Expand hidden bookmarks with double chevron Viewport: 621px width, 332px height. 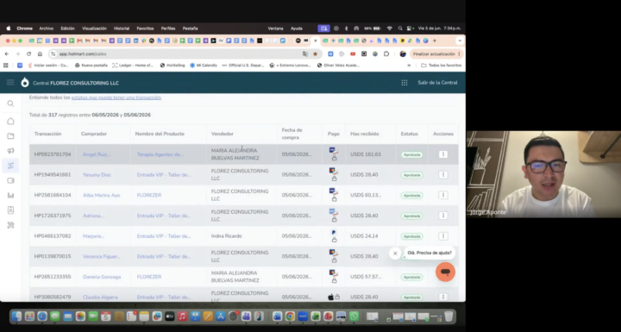409,66
